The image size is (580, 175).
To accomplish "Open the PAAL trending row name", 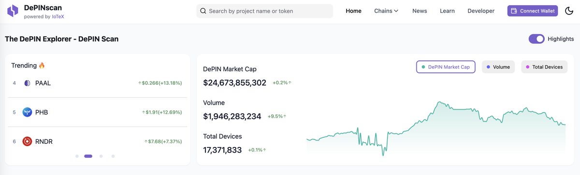I will pyautogui.click(x=43, y=83).
